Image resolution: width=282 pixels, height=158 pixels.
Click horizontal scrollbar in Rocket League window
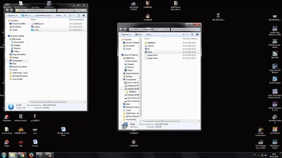pyautogui.click(x=48, y=101)
